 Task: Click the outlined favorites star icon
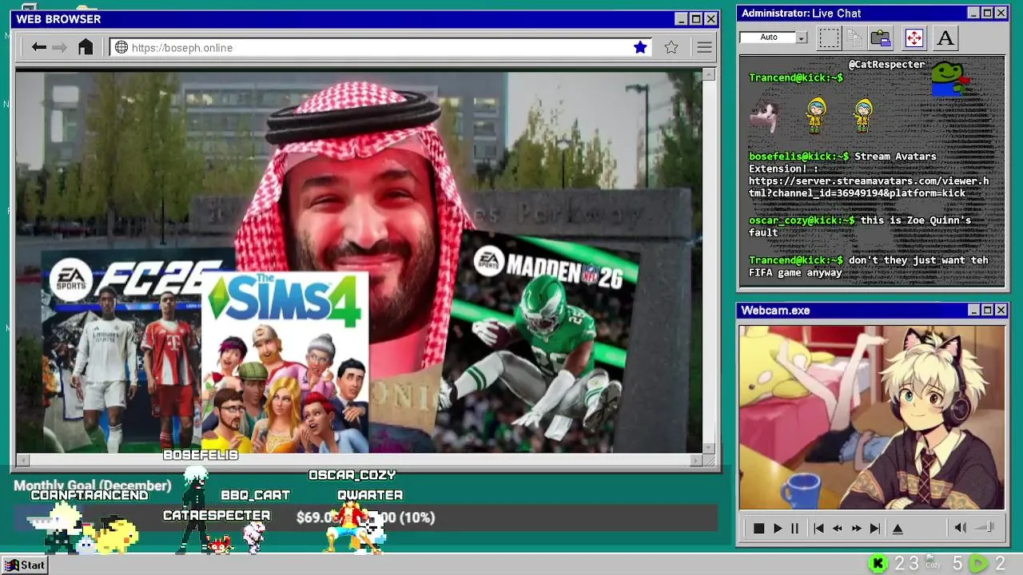pos(671,47)
